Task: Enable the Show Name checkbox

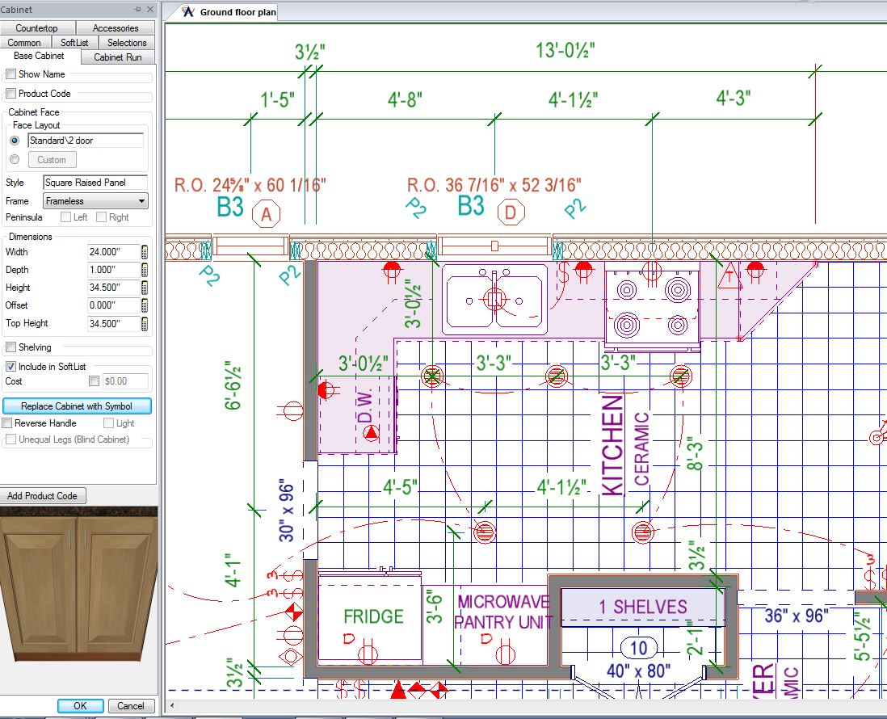Action: (11, 74)
